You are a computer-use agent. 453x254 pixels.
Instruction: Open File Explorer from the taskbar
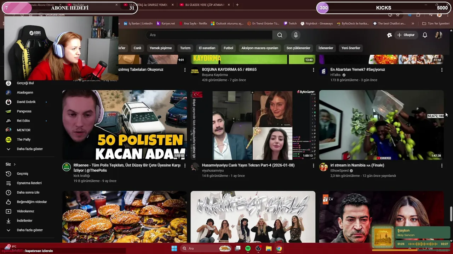269,248
